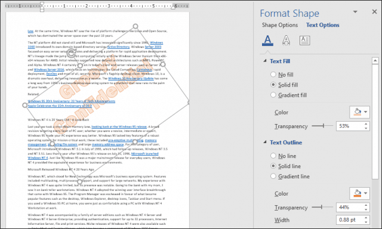
Task: Select No line radio button
Action: click(273, 156)
